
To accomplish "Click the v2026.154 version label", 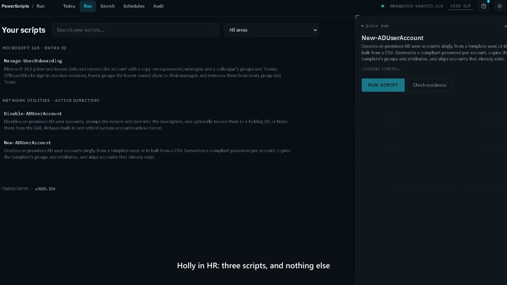I will (45, 189).
